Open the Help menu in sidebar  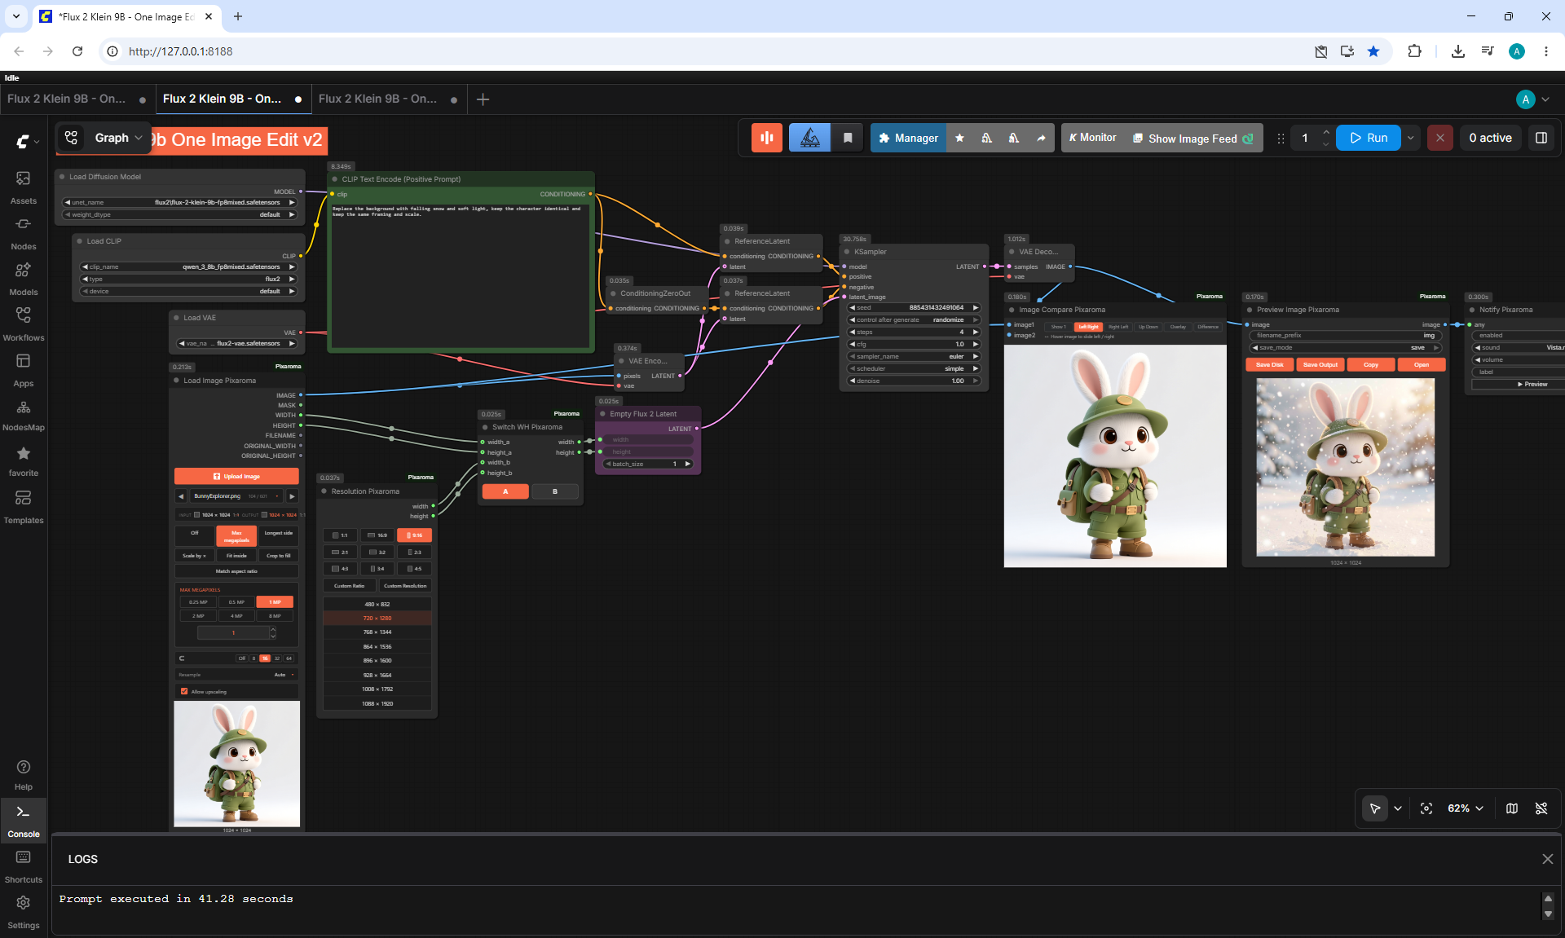[x=24, y=775]
